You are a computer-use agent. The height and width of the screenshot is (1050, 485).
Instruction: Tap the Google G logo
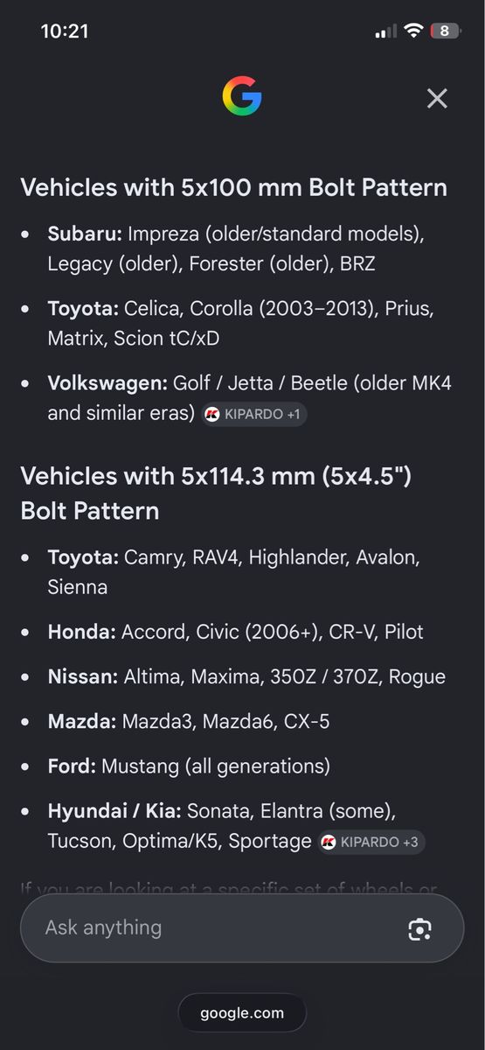coord(242,96)
